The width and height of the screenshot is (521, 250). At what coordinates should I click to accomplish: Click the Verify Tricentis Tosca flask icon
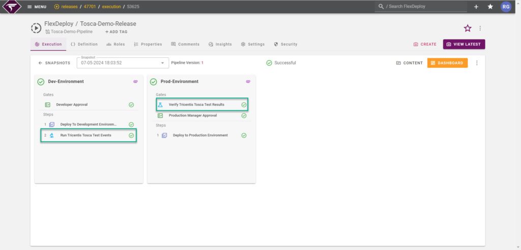[160, 105]
